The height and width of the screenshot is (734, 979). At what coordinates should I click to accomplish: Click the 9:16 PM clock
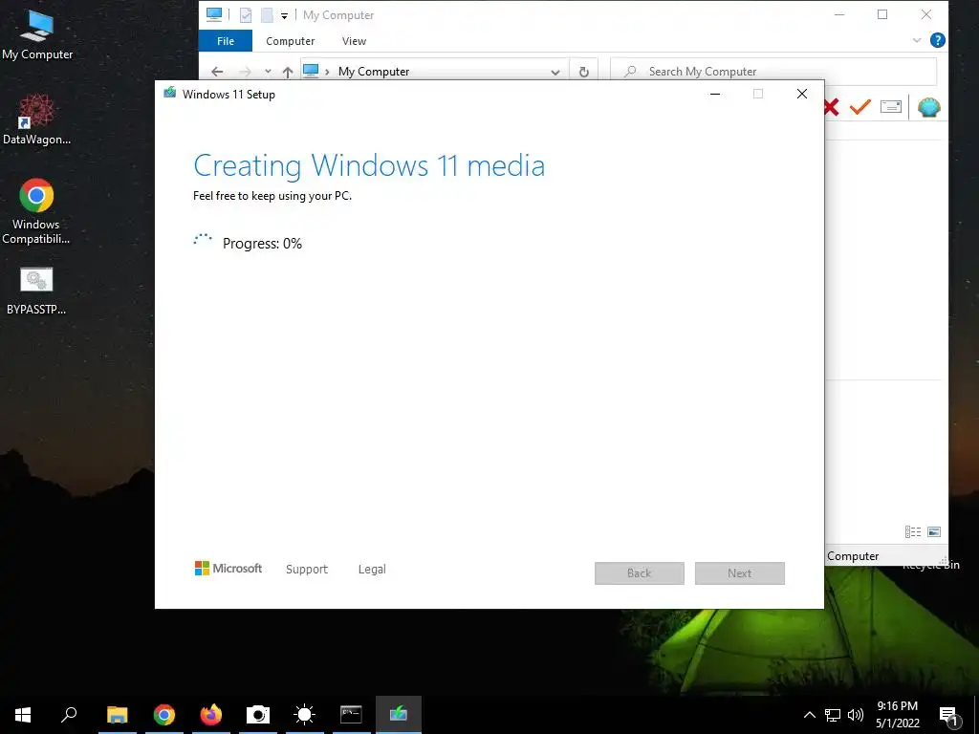tap(897, 706)
